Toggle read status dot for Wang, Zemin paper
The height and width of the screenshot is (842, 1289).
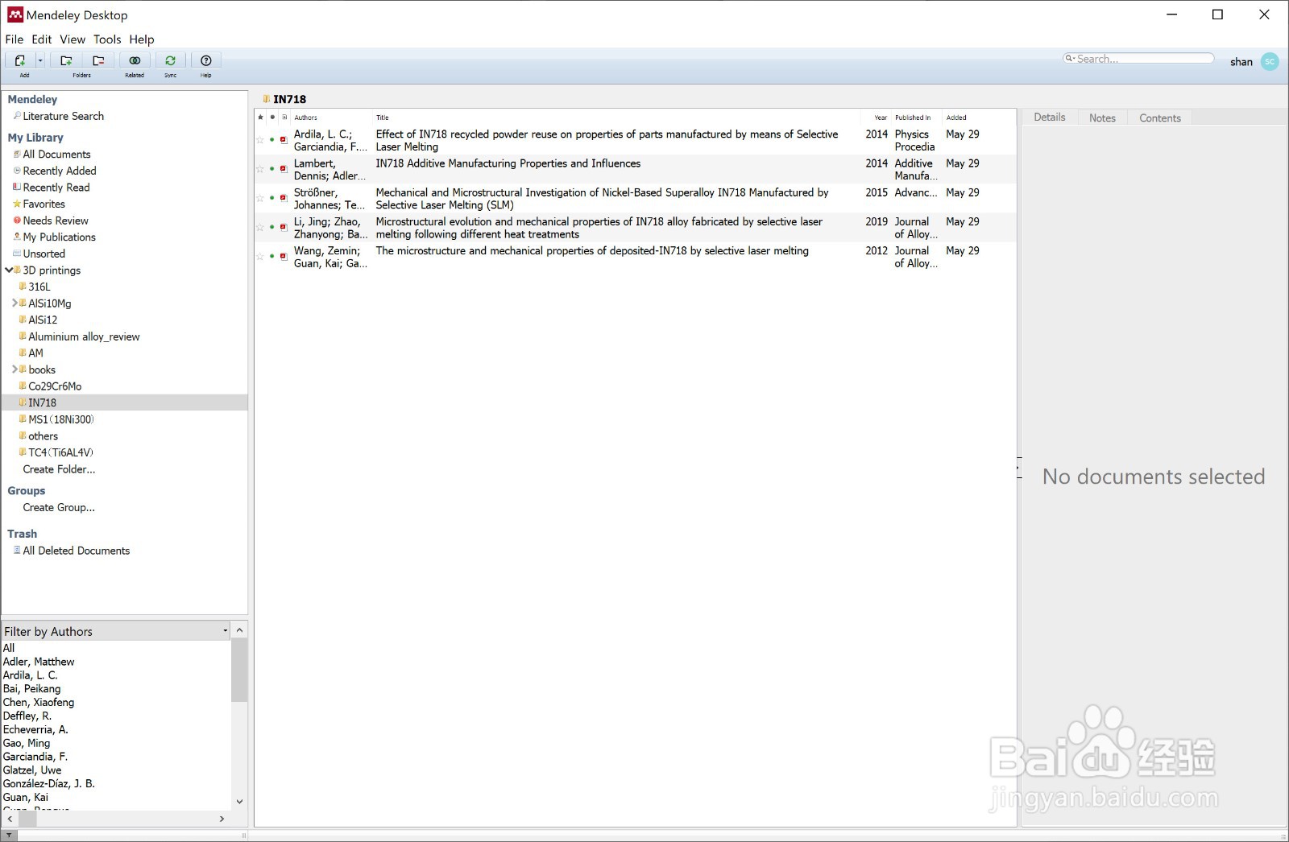tap(272, 256)
